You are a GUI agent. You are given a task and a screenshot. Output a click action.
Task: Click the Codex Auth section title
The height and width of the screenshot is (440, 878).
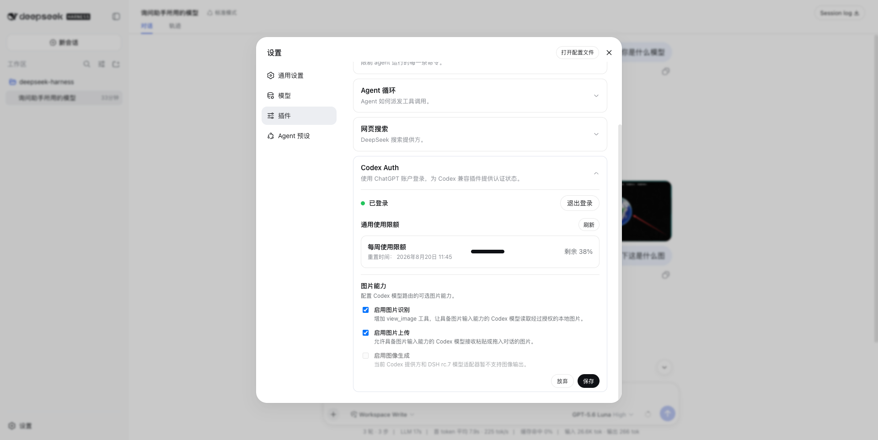point(380,168)
